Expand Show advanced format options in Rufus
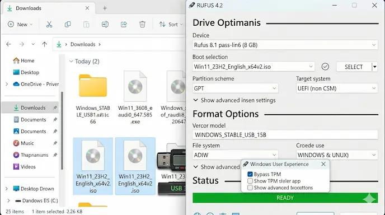385x215 pixels. (217, 167)
